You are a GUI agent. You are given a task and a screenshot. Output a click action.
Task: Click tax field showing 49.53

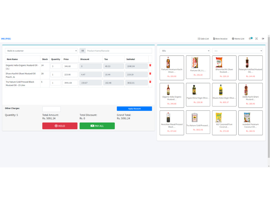[x=113, y=66]
